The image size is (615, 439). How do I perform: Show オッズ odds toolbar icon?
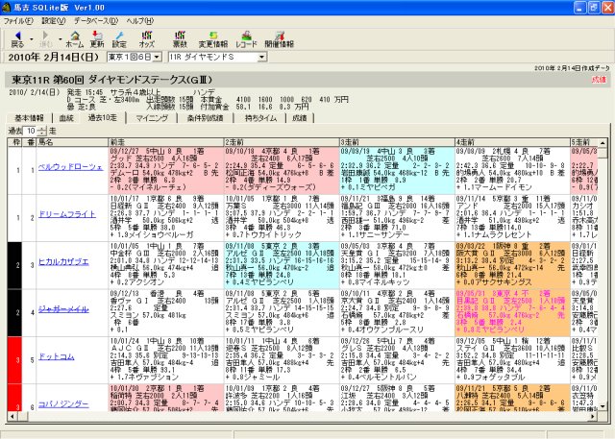tap(147, 36)
